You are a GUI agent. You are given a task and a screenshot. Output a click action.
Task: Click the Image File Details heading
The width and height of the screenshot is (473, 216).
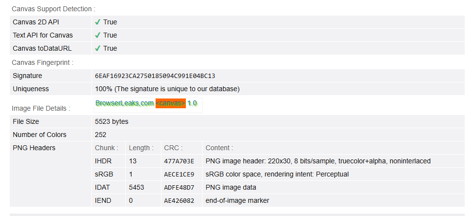pyautogui.click(x=41, y=108)
